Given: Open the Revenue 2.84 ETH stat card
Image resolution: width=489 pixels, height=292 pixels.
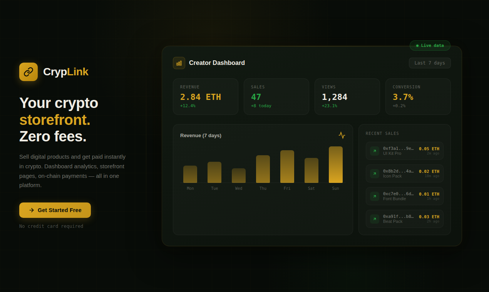Looking at the screenshot, I should 206,97.
